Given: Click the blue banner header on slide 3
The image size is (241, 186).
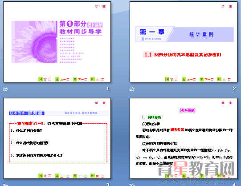Looking at the screenshot, I should tap(27, 113).
